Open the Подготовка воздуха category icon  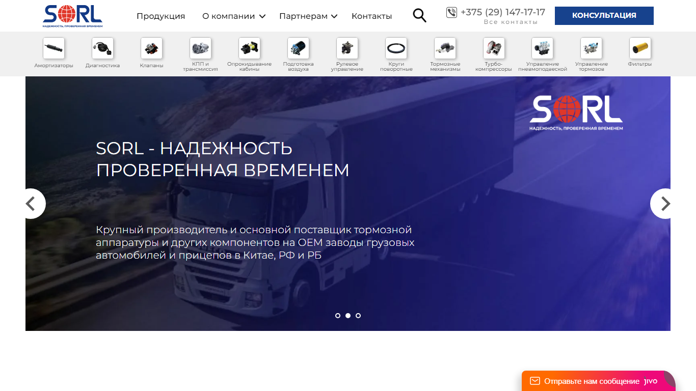tap(298, 48)
